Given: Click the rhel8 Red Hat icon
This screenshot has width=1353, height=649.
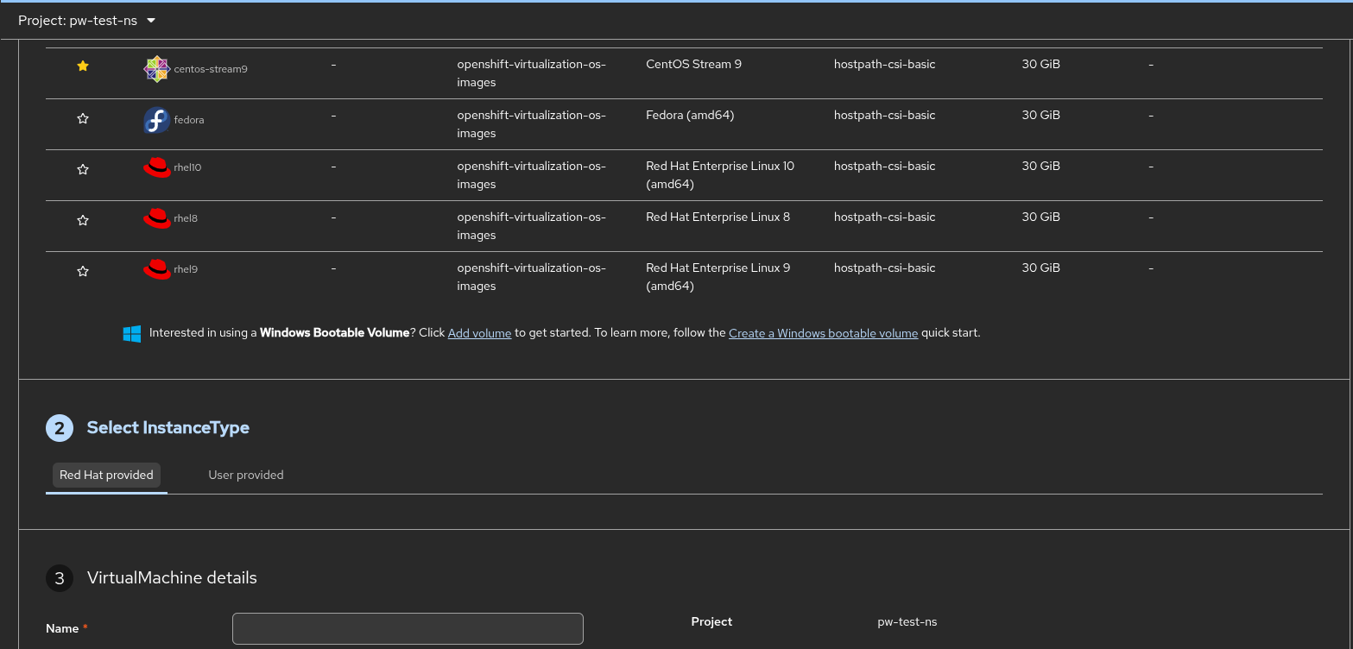Looking at the screenshot, I should 156,219.
